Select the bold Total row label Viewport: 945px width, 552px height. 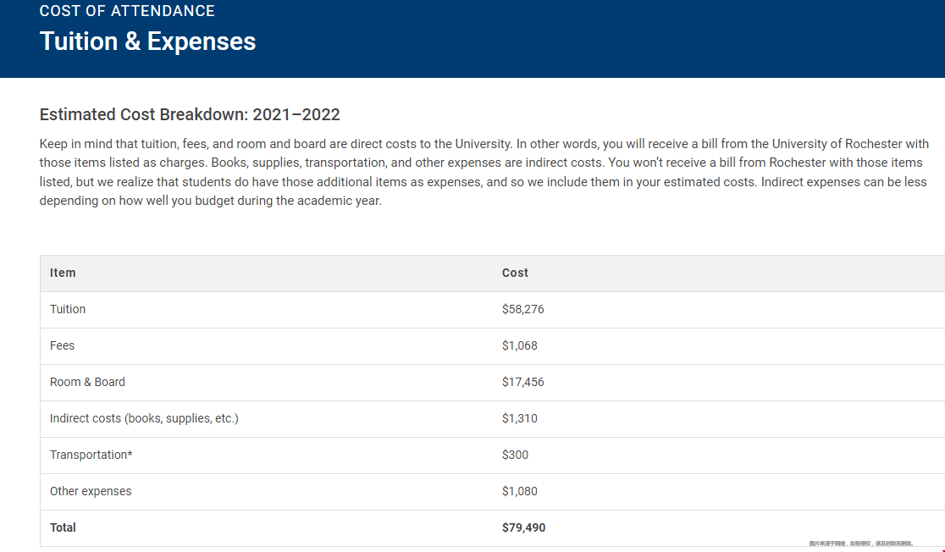coord(63,527)
